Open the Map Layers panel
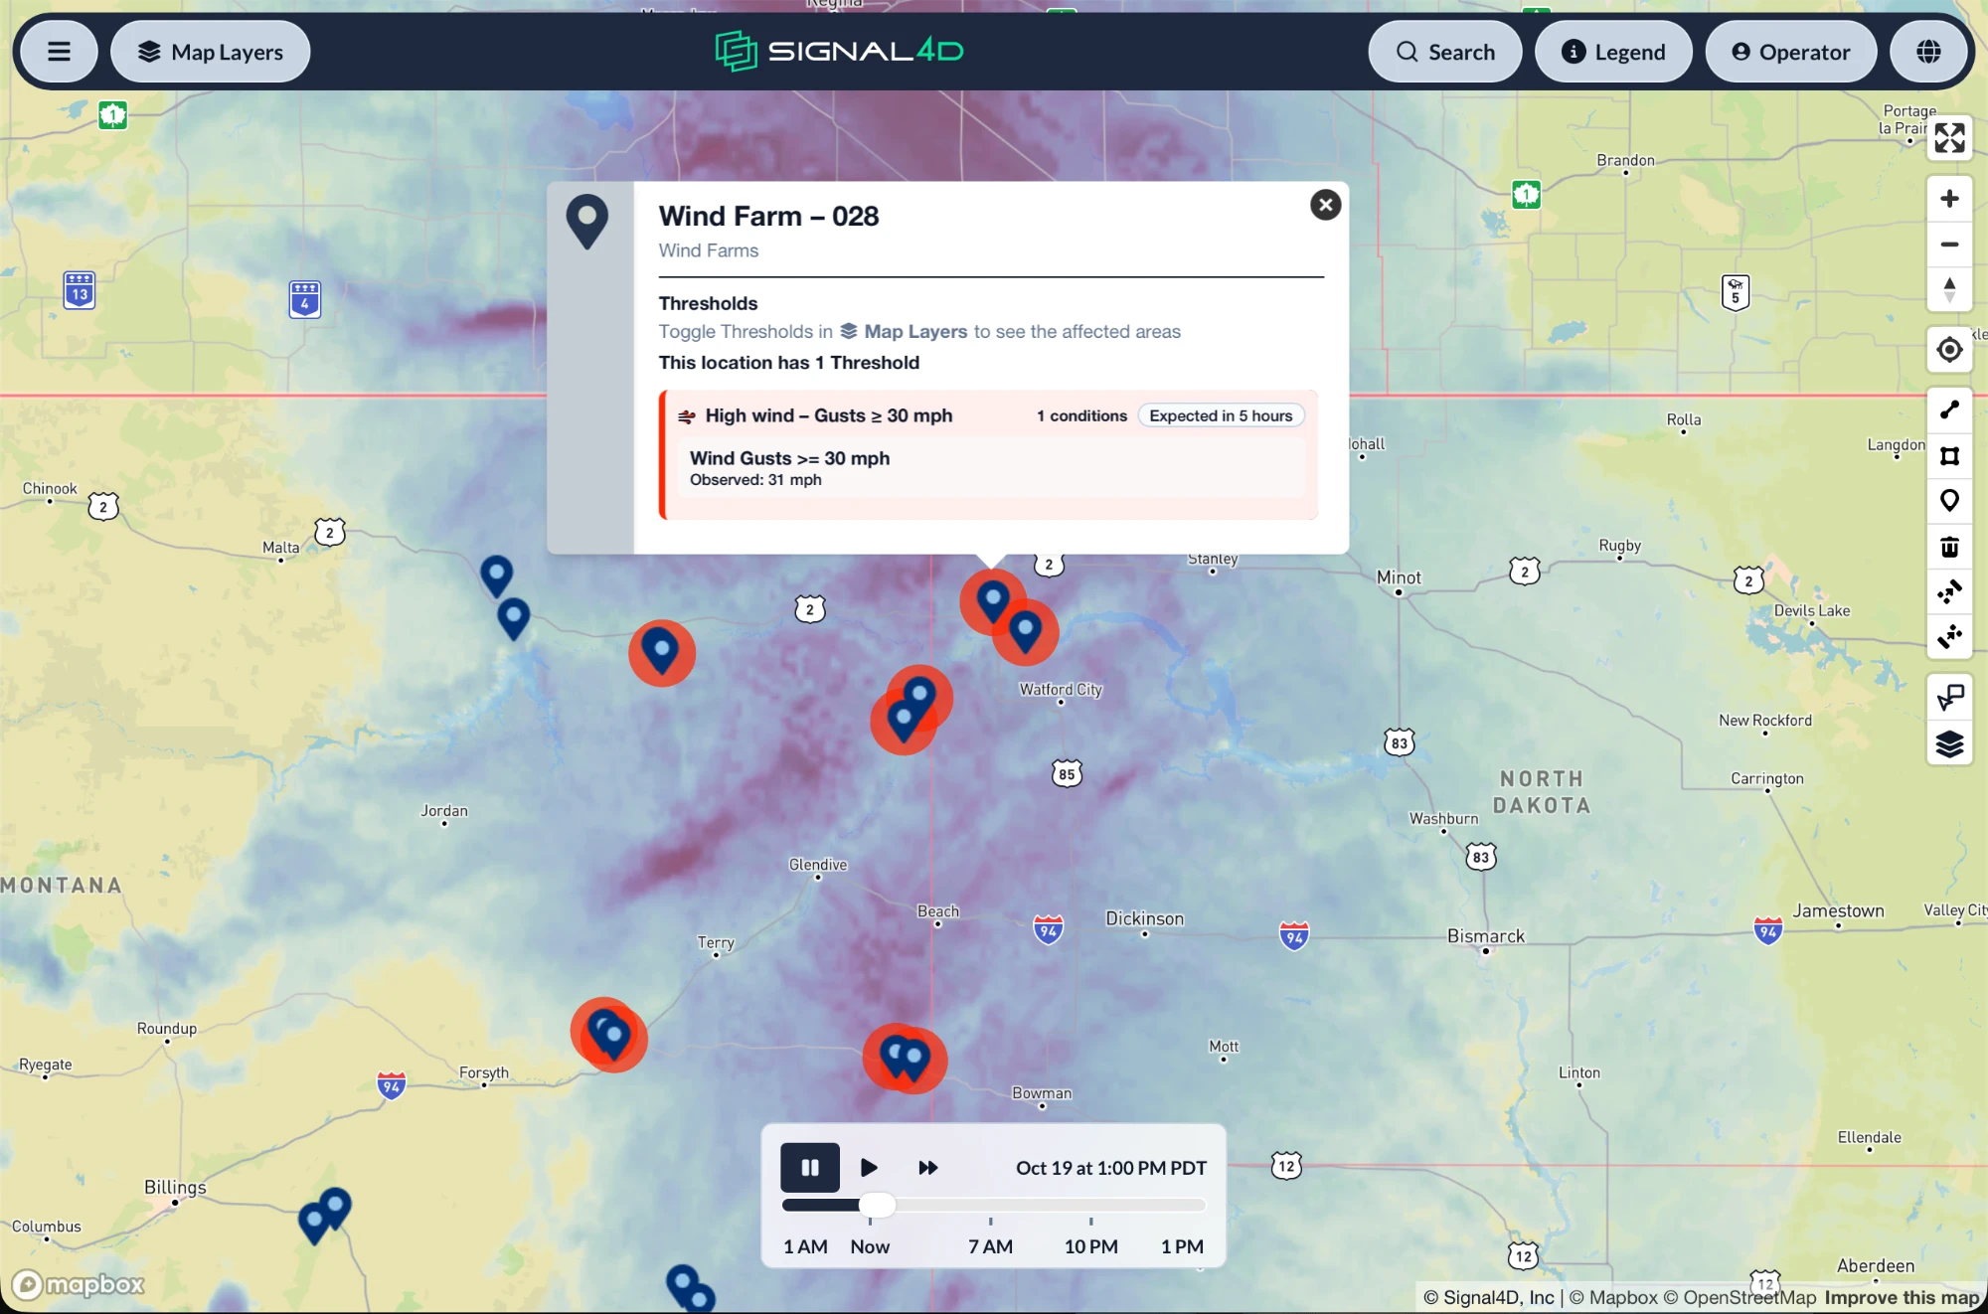The width and height of the screenshot is (1988, 1314). tap(211, 52)
